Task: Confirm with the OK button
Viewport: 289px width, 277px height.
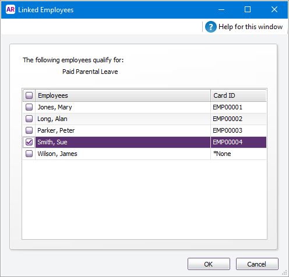Action: (x=209, y=264)
